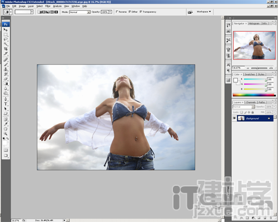Click the Navigator zoom slider handle

257,68
